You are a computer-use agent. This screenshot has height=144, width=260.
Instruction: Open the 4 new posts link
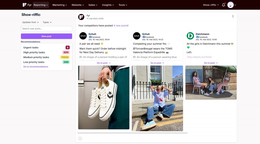121,26
